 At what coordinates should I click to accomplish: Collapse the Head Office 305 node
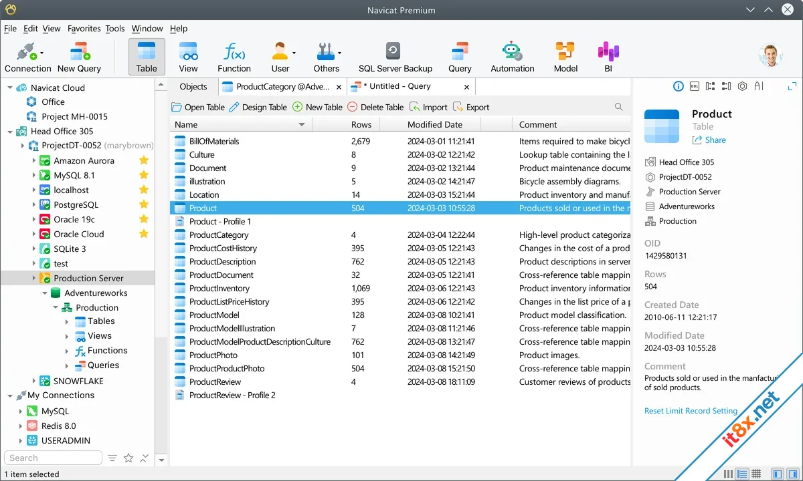[x=10, y=132]
